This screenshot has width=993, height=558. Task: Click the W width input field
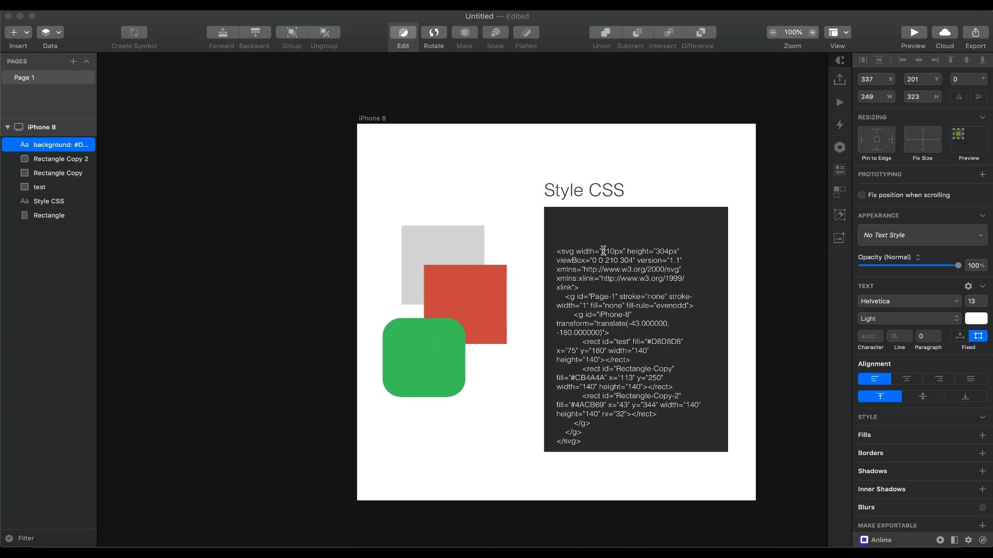pyautogui.click(x=876, y=97)
